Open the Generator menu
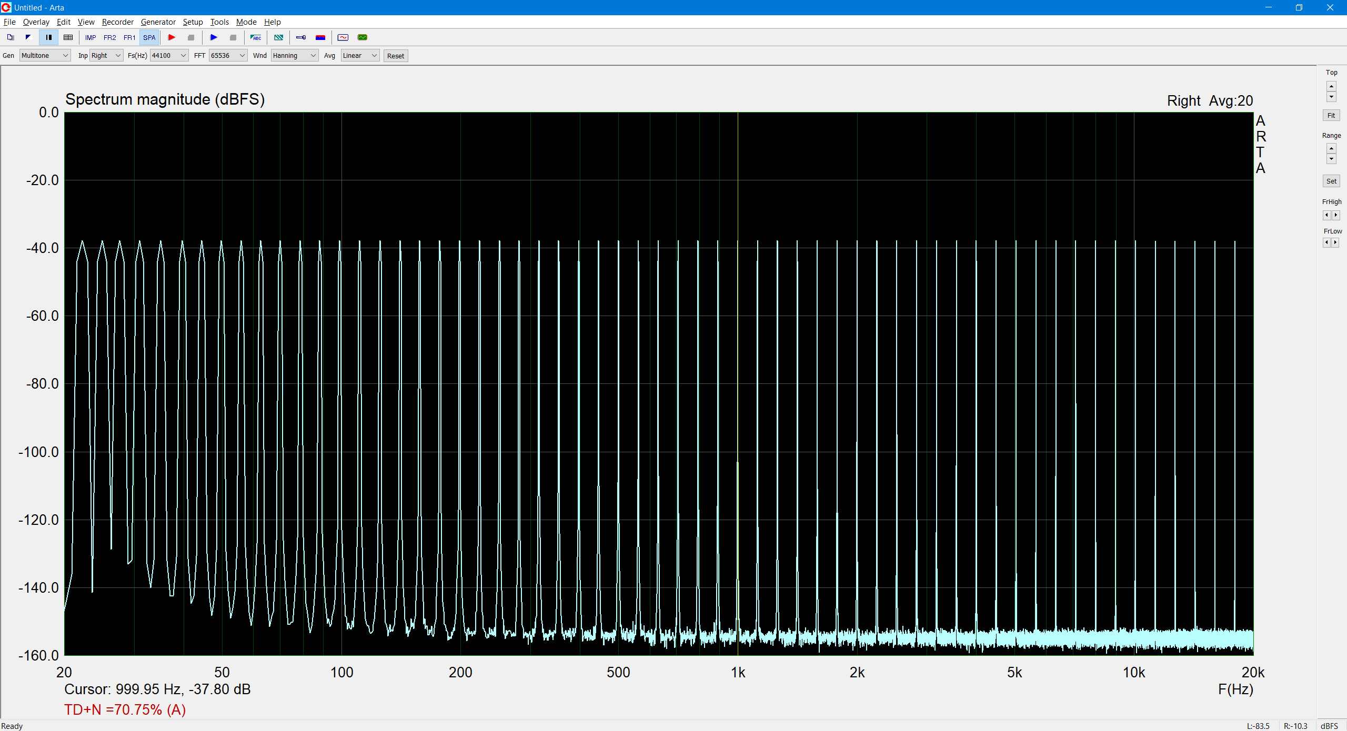 pos(158,22)
